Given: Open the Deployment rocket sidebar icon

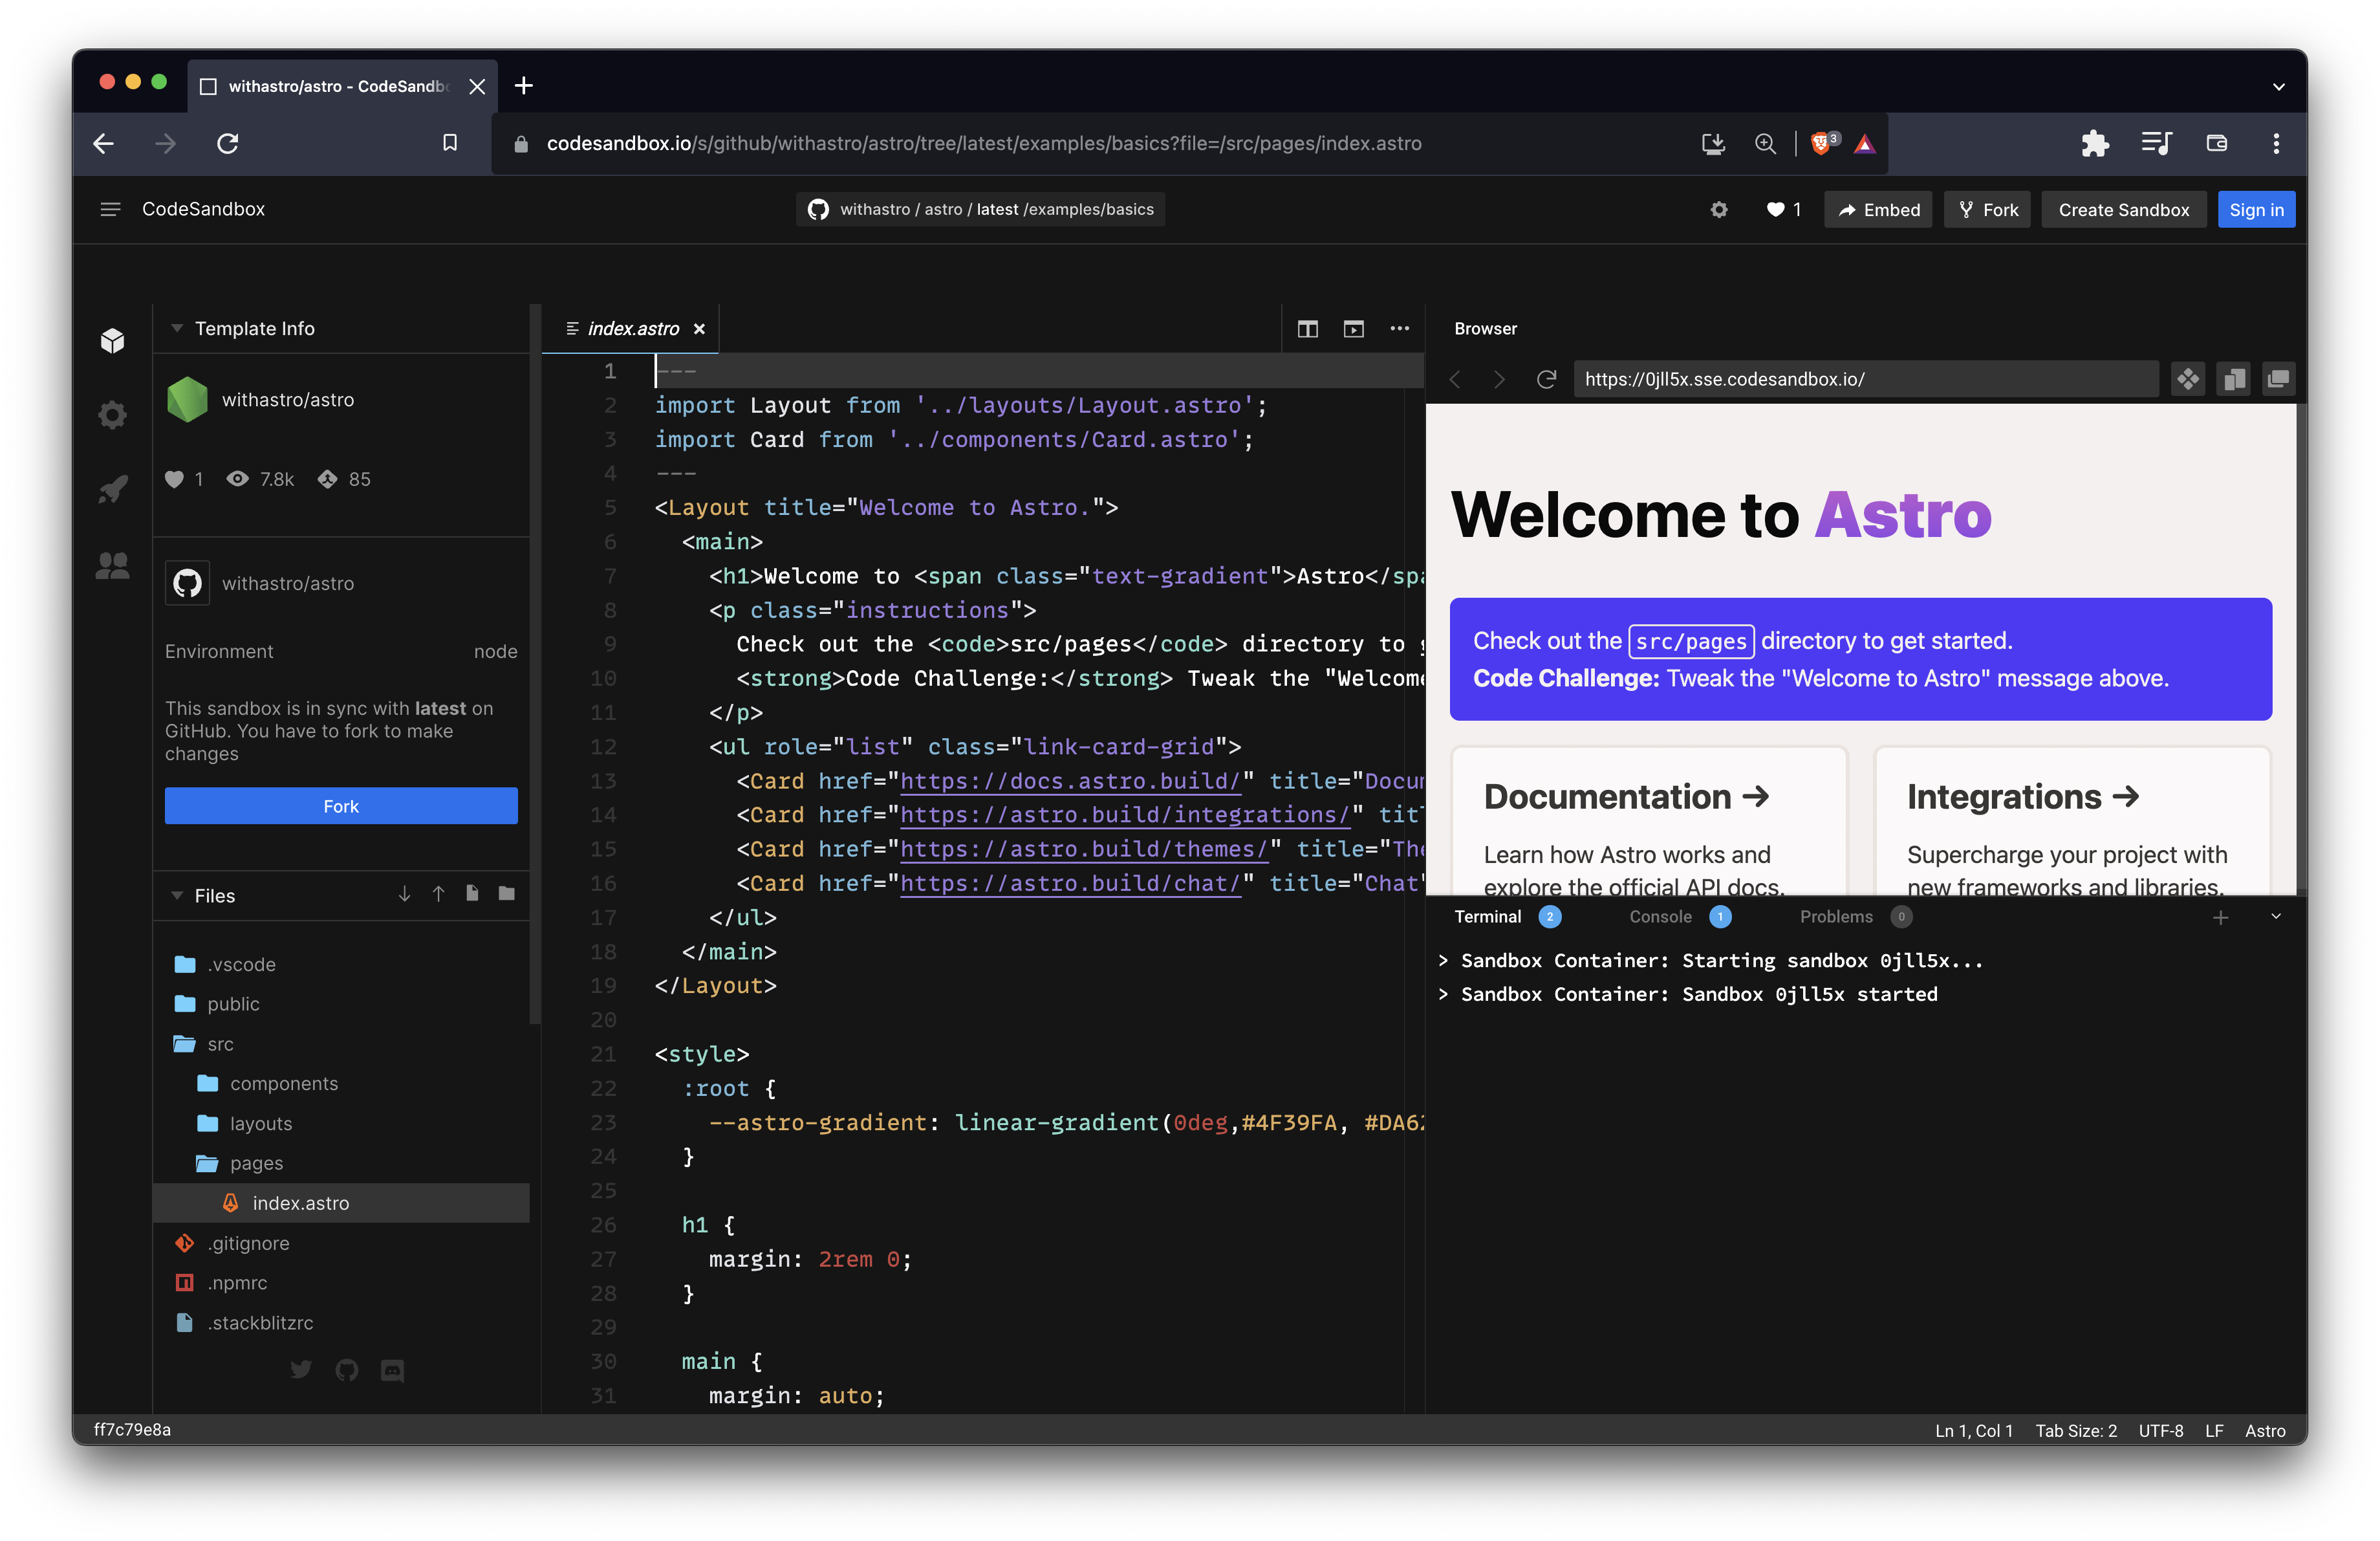Looking at the screenshot, I should (113, 489).
